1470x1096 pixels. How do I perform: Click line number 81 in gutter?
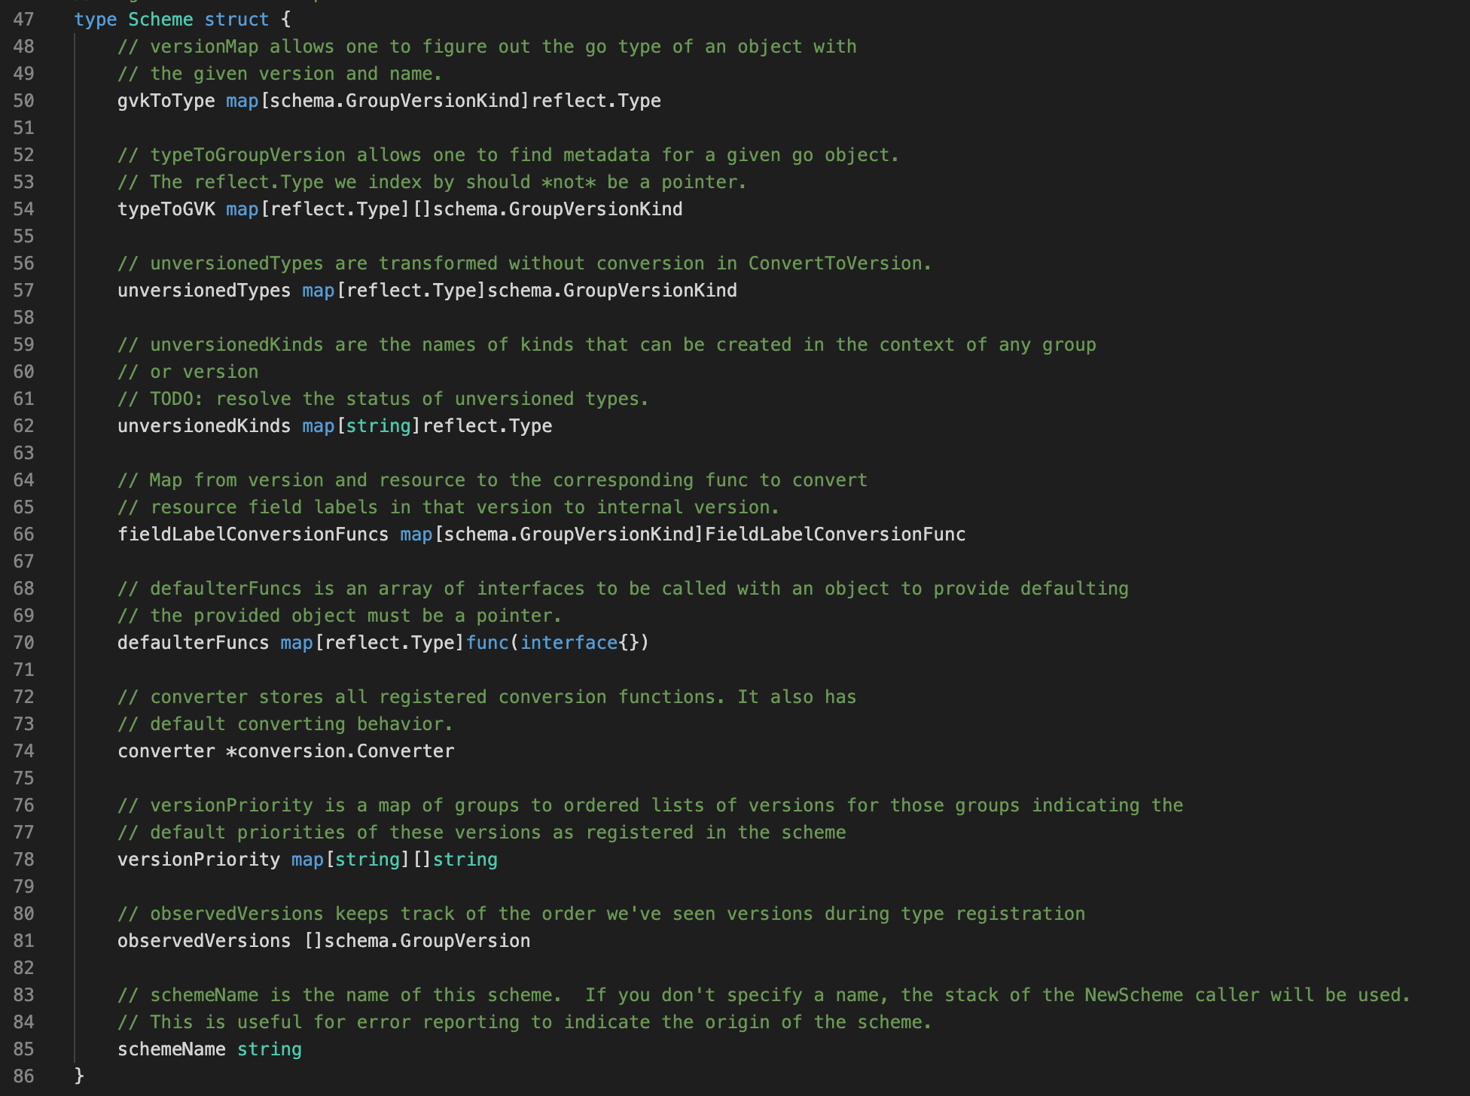[x=23, y=941]
